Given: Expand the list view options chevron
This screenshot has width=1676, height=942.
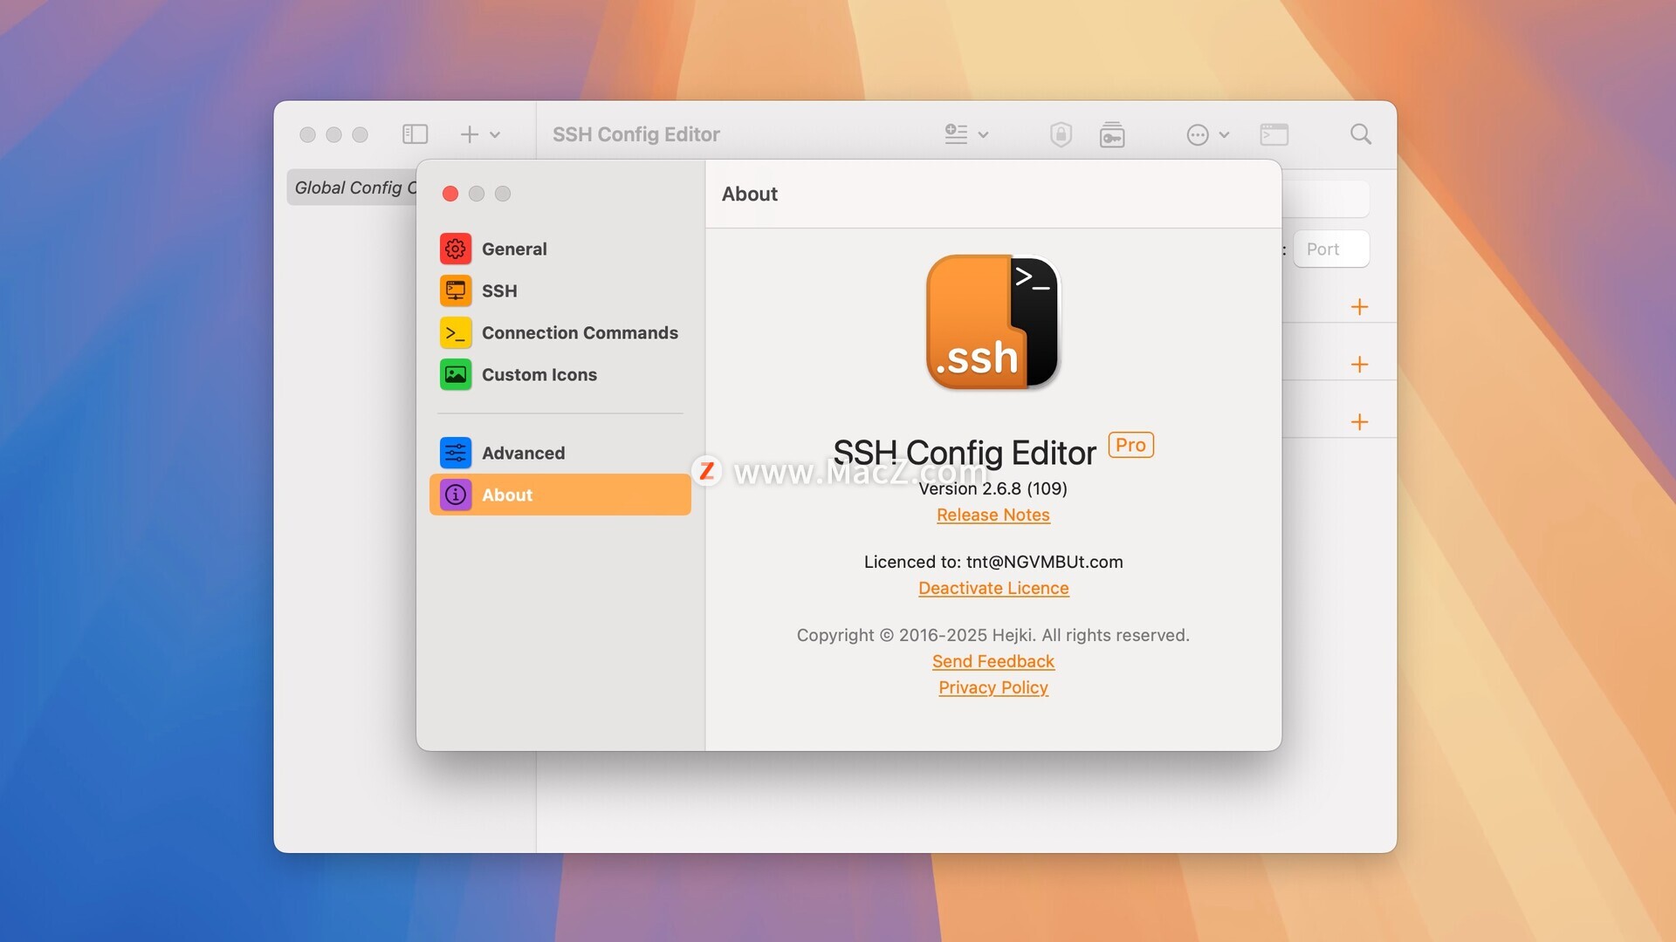Looking at the screenshot, I should tap(983, 135).
